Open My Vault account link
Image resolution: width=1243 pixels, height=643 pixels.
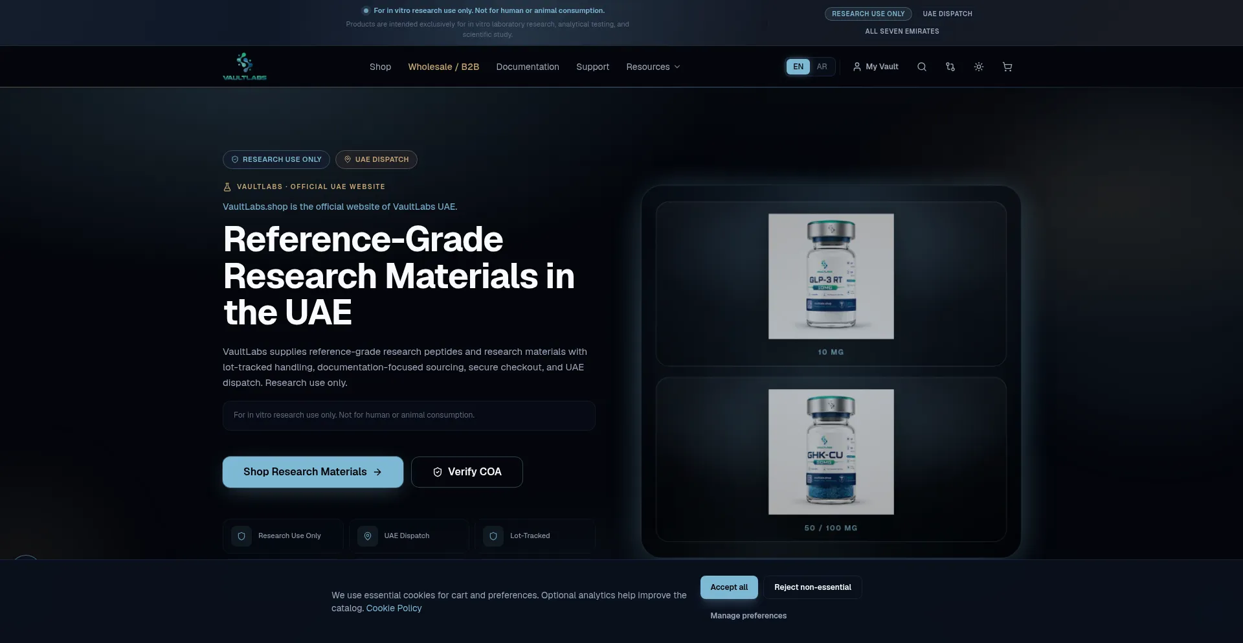875,67
